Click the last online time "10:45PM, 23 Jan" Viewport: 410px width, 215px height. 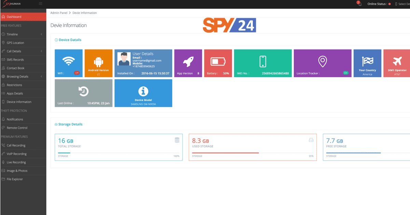98,103
